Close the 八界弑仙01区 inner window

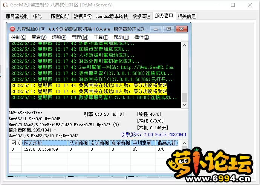[182, 29]
